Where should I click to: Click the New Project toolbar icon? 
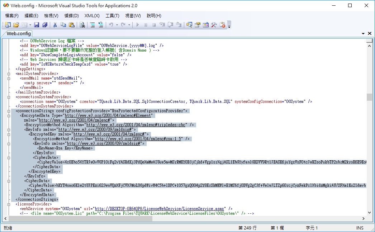[x=8, y=25]
